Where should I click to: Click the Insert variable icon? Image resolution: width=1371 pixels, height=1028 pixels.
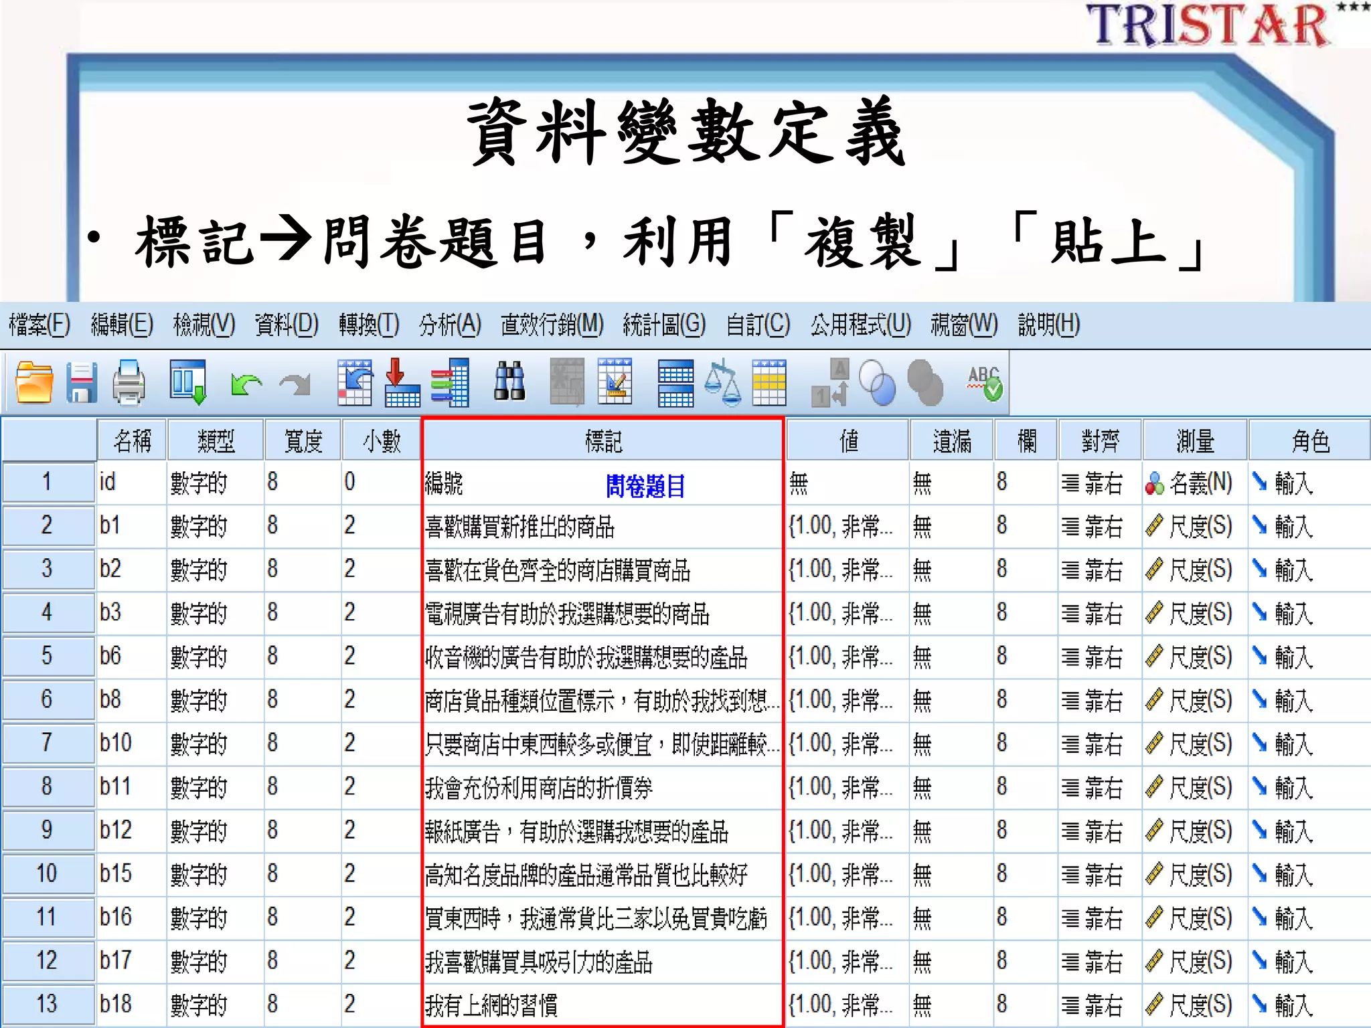615,383
